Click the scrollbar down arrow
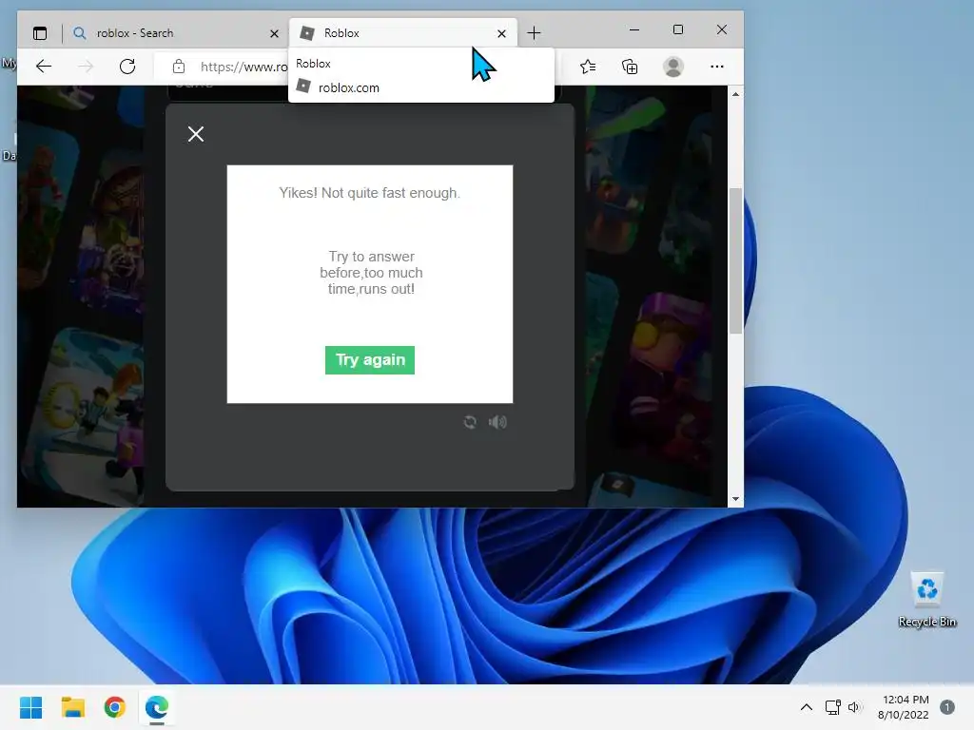Screen dimensions: 974x730 point(735,499)
